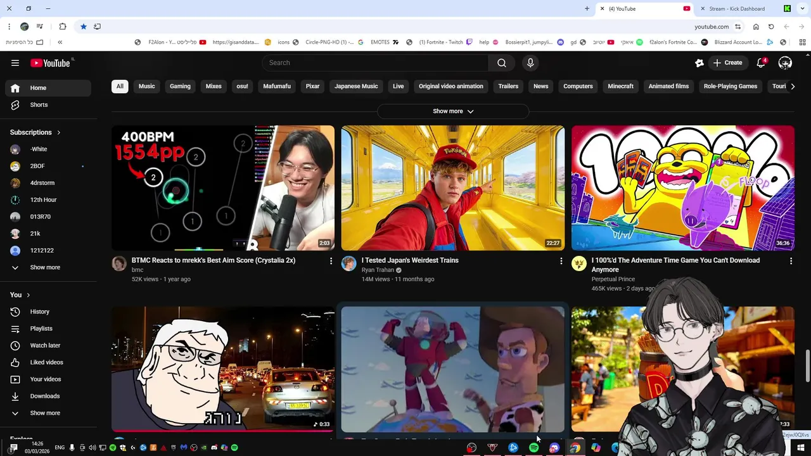Click the page vertical scrollbar thumb
This screenshot has height=456, width=811.
[807, 365]
